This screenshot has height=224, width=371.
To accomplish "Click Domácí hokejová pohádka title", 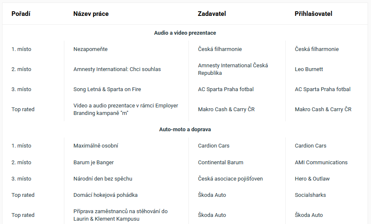I will [105, 195].
